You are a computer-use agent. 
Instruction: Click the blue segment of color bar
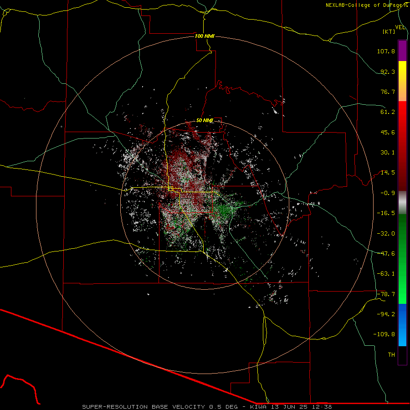pyautogui.click(x=402, y=325)
